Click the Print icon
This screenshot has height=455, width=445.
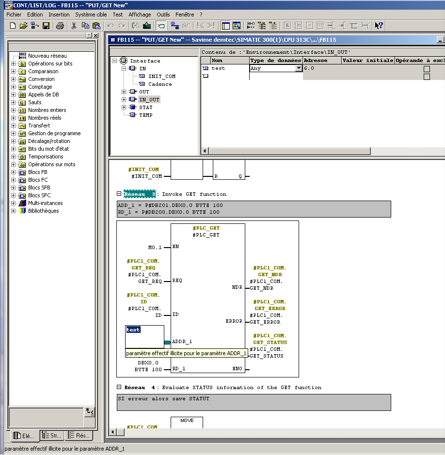pos(60,26)
